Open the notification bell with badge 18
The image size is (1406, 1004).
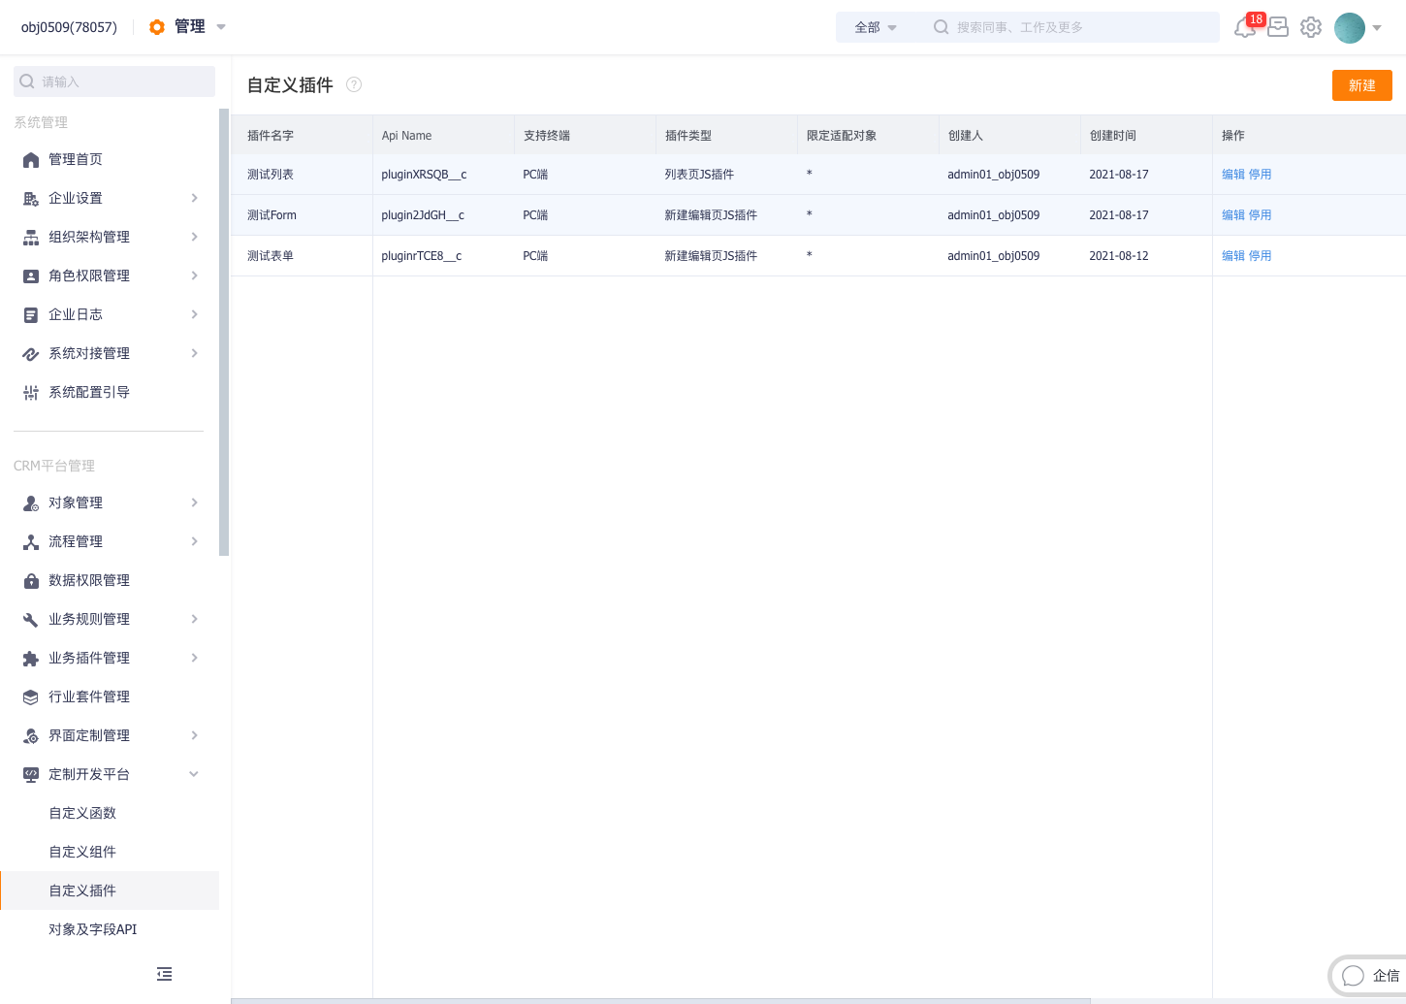tap(1245, 27)
